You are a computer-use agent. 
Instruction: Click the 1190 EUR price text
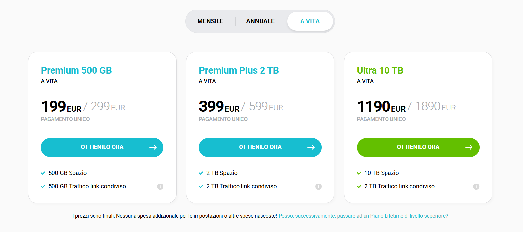point(381,106)
